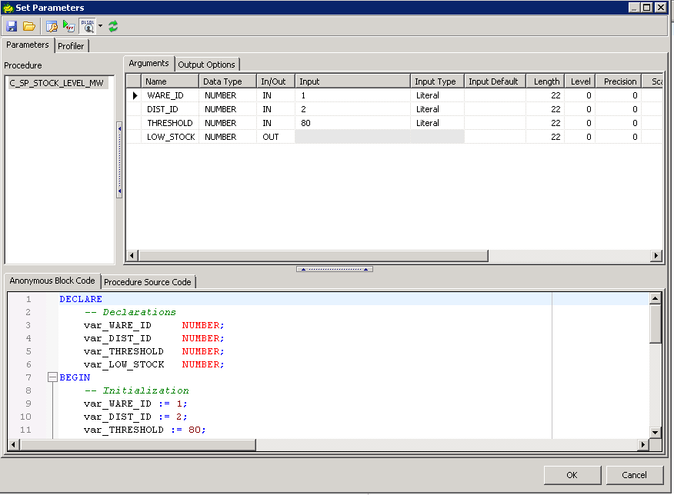
Task: Click the code editor scroll down arrow
Action: (x=655, y=433)
